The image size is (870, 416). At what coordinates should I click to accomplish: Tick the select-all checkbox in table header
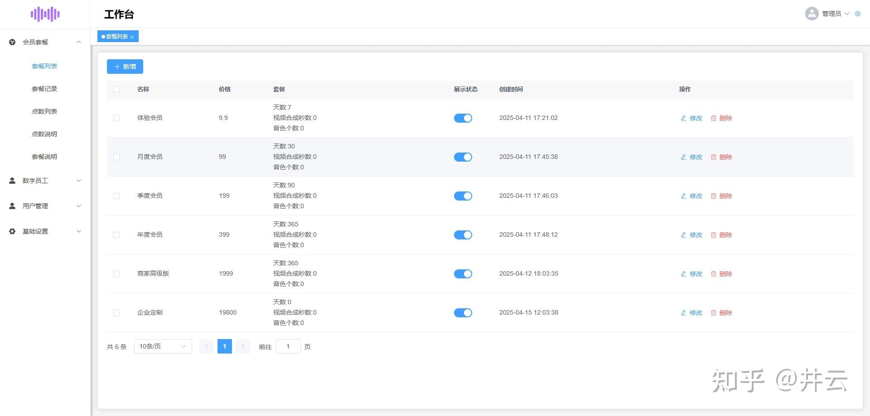[116, 90]
